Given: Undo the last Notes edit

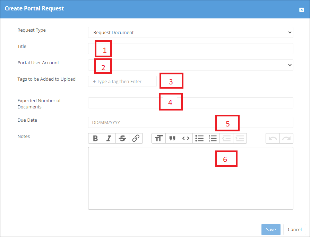Looking at the screenshot, I should coord(273,138).
